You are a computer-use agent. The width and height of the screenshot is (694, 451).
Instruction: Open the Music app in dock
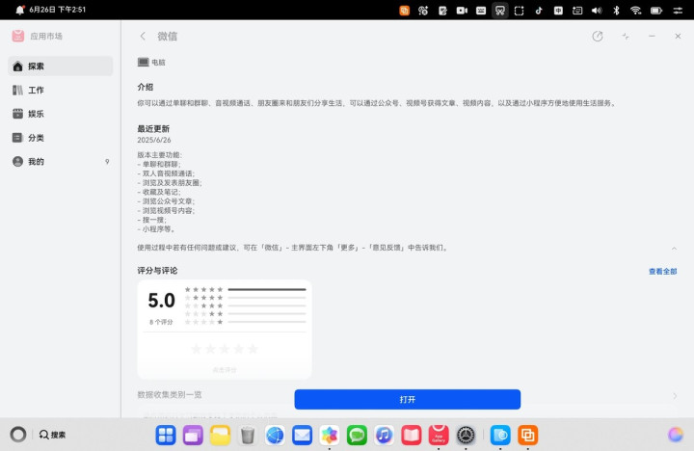[384, 435]
